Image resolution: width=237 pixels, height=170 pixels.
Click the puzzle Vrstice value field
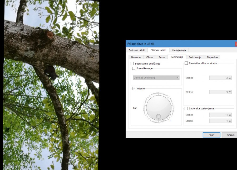click(219, 115)
